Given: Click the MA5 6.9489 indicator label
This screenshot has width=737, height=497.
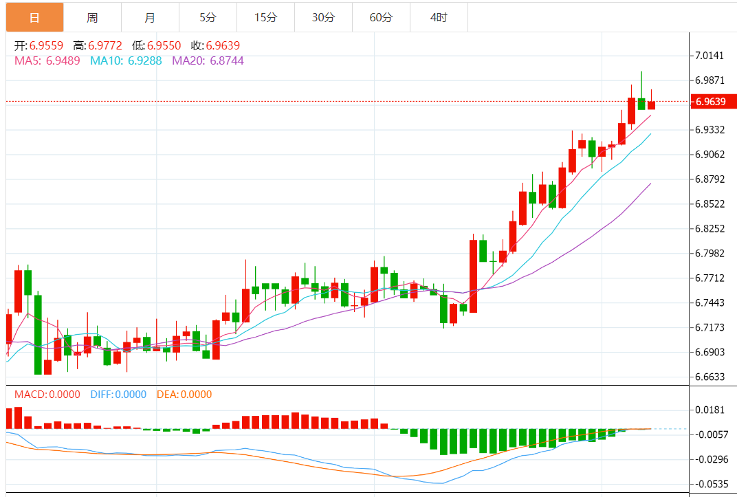Looking at the screenshot, I should [x=47, y=60].
